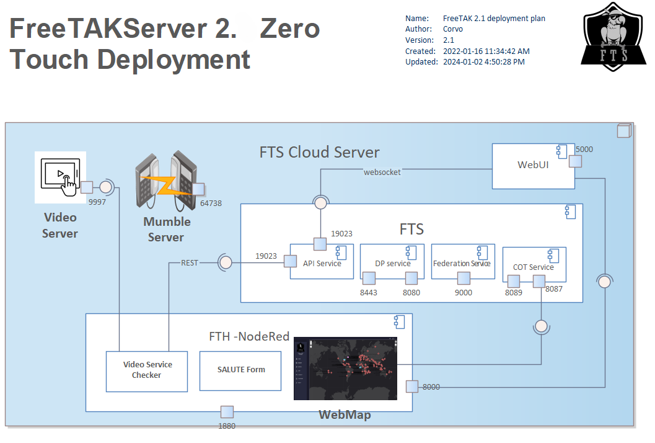This screenshot has height=443, width=655.
Task: Click the "9000" port number text
Action: pyautogui.click(x=464, y=293)
